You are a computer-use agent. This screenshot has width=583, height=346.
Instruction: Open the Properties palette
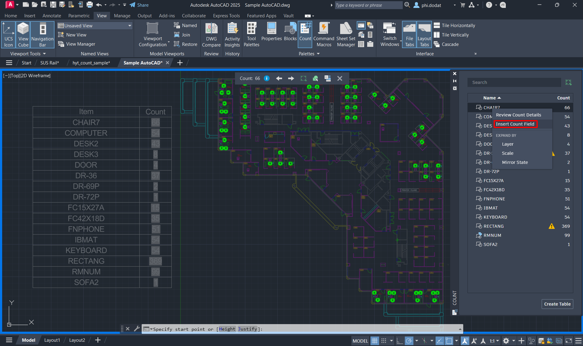tap(271, 31)
